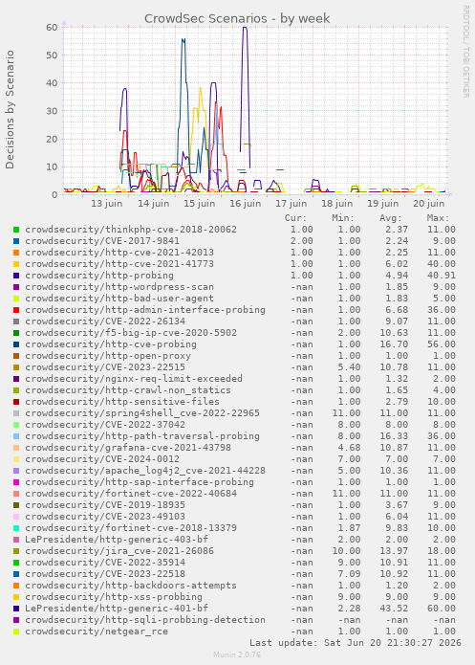Click legend entry crowdsecurity/spring4shell_cve-2022-22965
Screen dimensions: 475x665
[142, 413]
